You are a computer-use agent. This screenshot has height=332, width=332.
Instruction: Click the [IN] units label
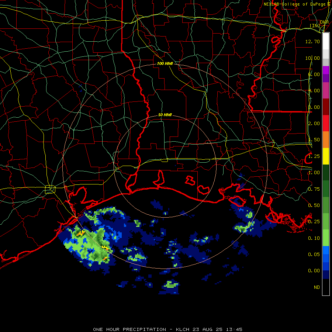pyautogui.click(x=315, y=25)
